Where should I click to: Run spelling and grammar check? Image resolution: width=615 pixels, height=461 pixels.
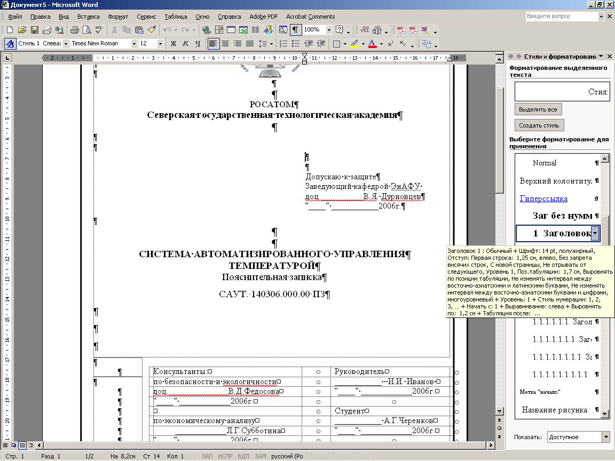pyautogui.click(x=99, y=30)
